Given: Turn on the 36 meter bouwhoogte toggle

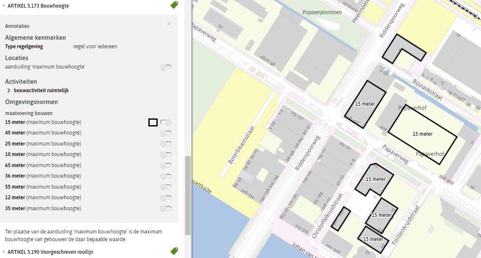Looking at the screenshot, I should pos(166,176).
